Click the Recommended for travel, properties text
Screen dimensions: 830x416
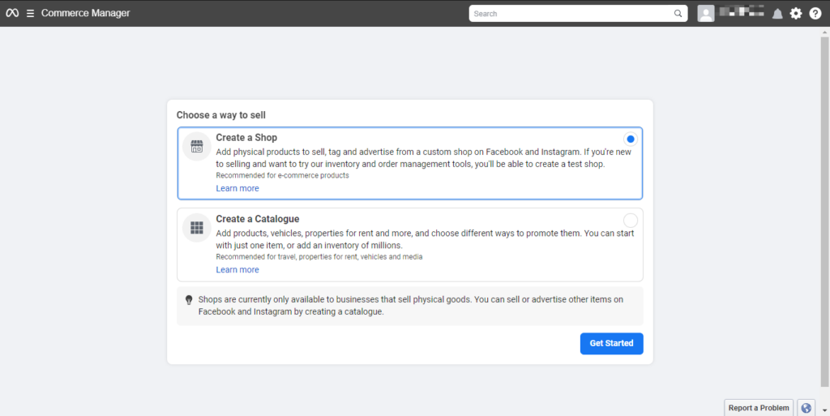click(319, 257)
